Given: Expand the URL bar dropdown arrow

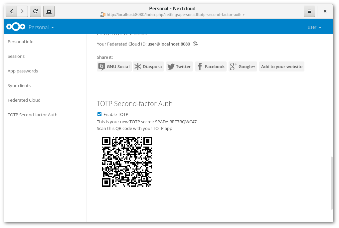Looking at the screenshot, I should point(244,15).
